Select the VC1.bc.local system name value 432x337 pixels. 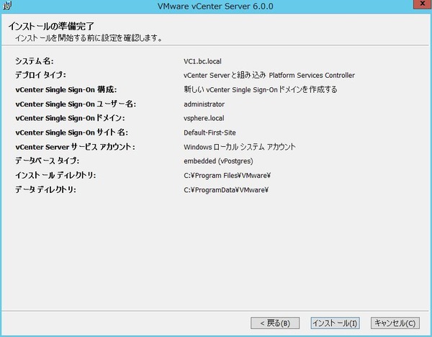click(x=202, y=61)
